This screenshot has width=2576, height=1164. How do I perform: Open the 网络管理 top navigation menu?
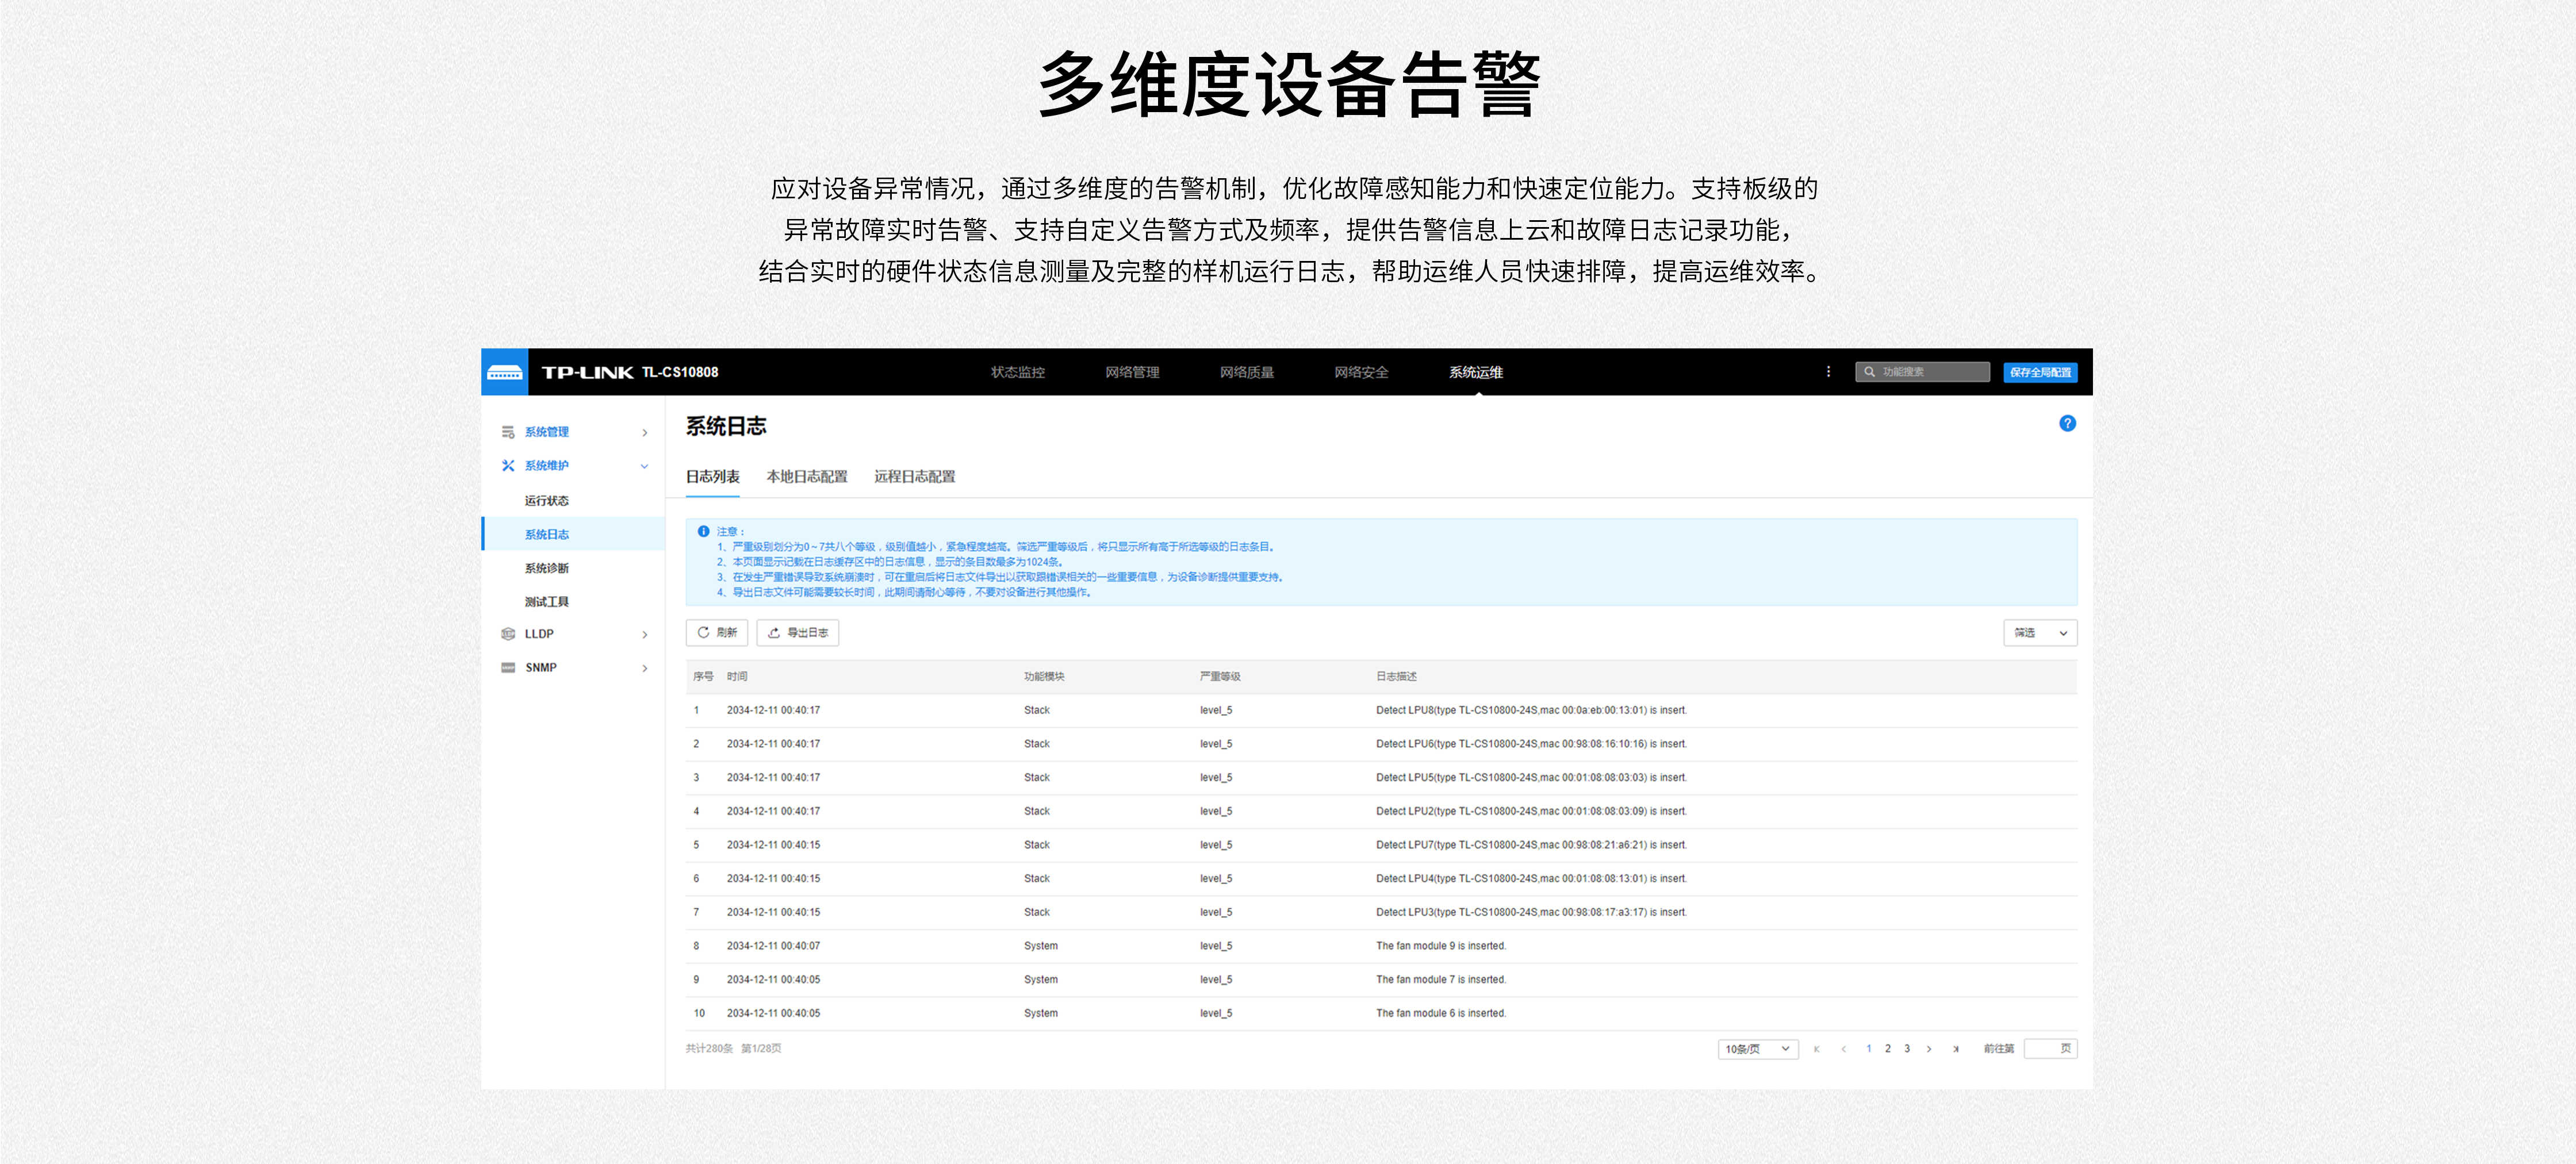click(1131, 372)
